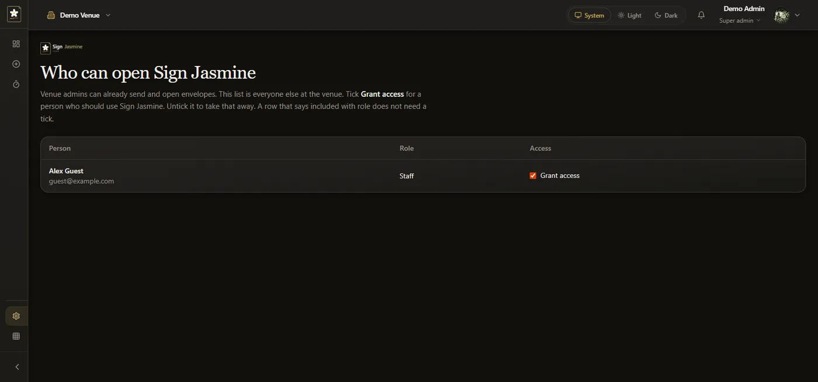Open settings gear icon in sidebar
818x382 pixels.
16,316
